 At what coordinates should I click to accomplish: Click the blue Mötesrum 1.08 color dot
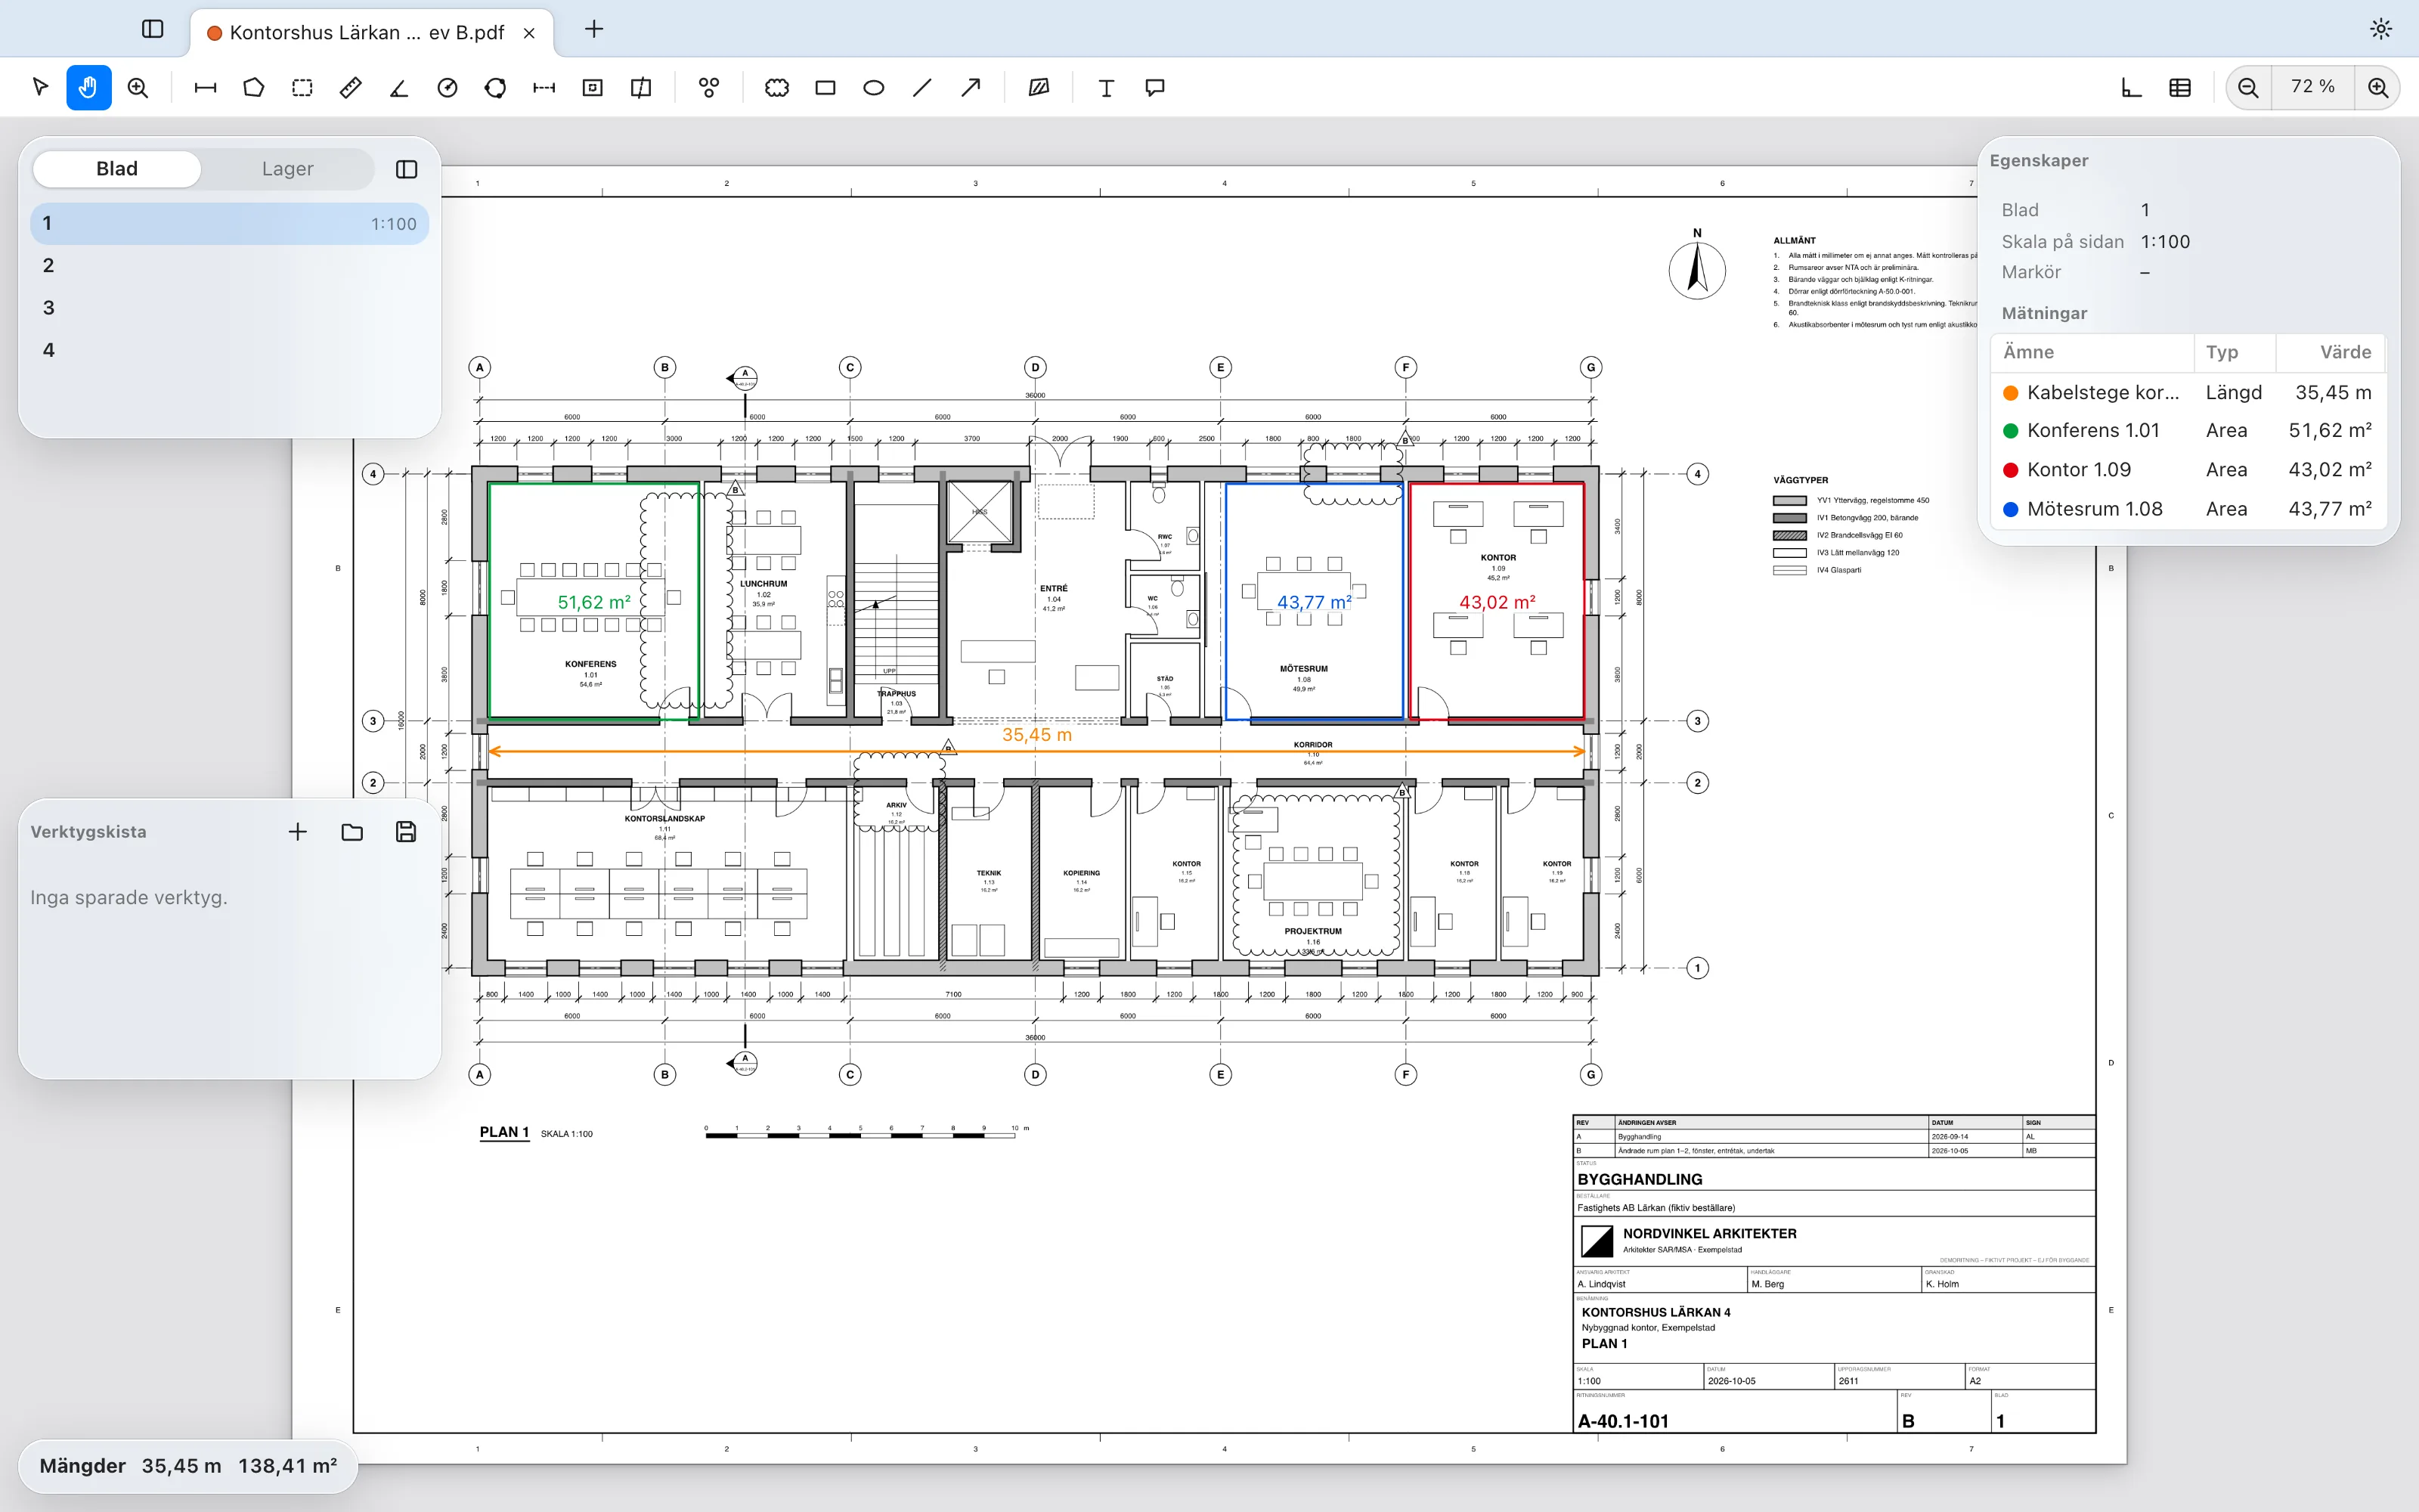[2010, 509]
